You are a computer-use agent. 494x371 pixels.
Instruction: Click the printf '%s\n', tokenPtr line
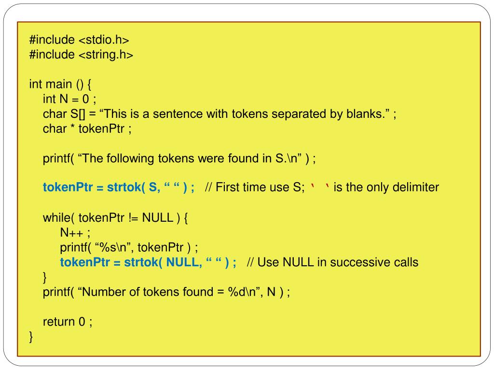click(x=129, y=248)
